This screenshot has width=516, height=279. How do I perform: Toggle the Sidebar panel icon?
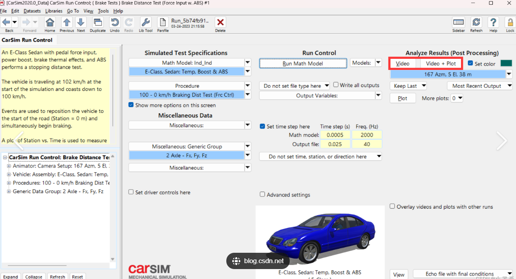tap(459, 22)
